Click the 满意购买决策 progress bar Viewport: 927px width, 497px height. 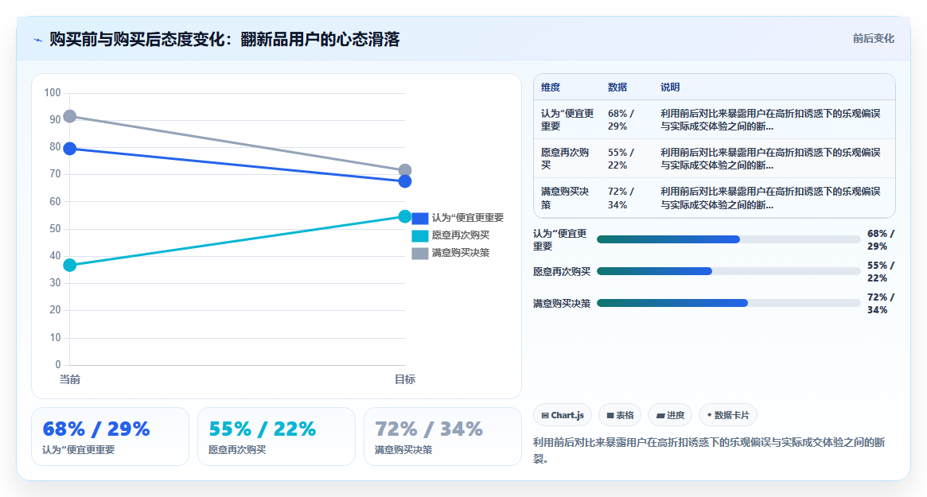point(728,303)
